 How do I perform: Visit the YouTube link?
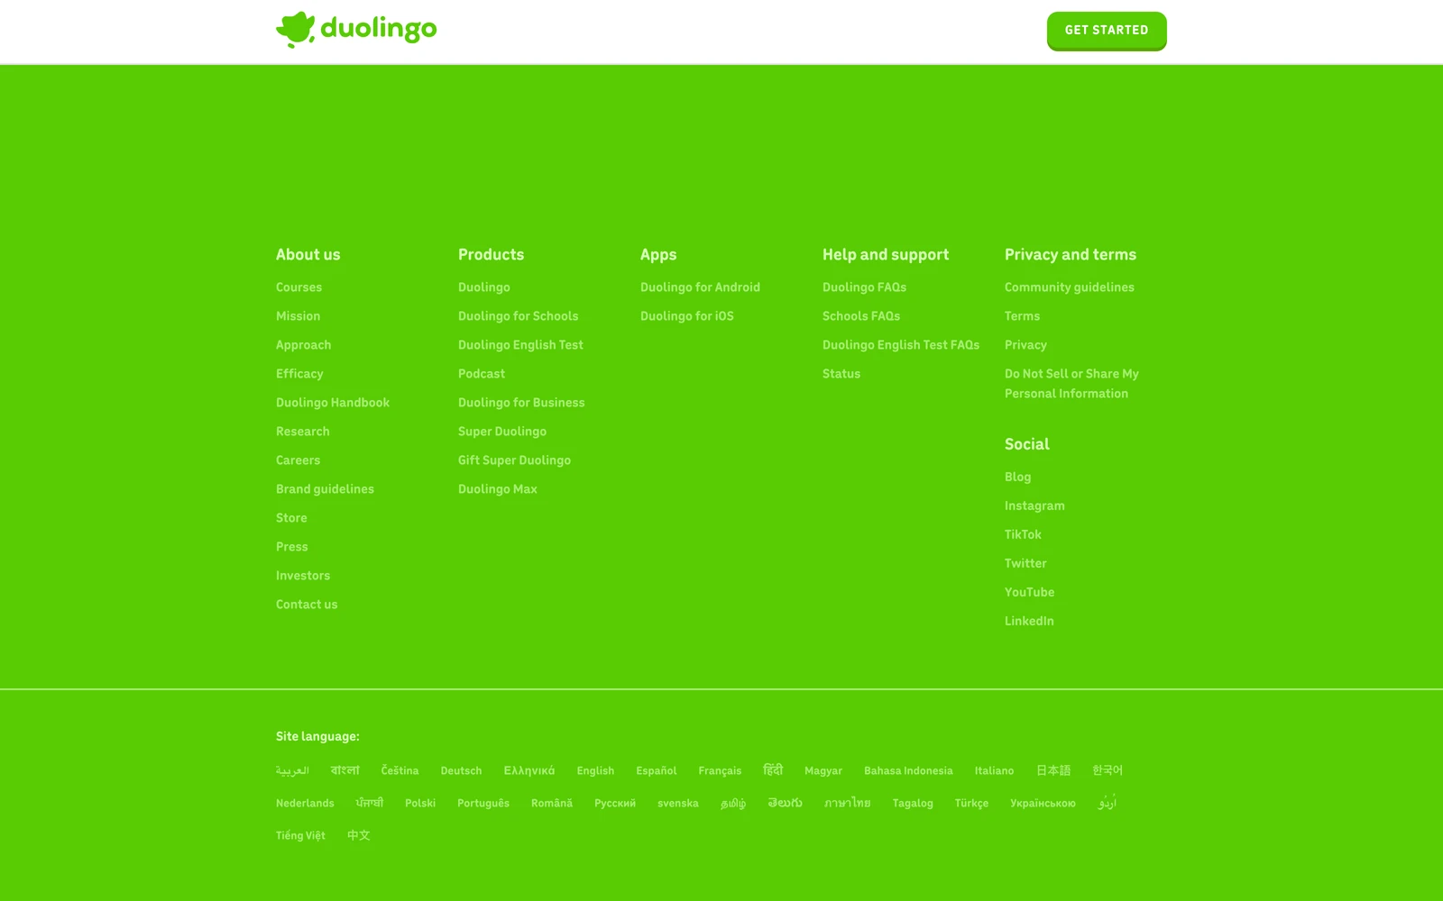tap(1029, 593)
